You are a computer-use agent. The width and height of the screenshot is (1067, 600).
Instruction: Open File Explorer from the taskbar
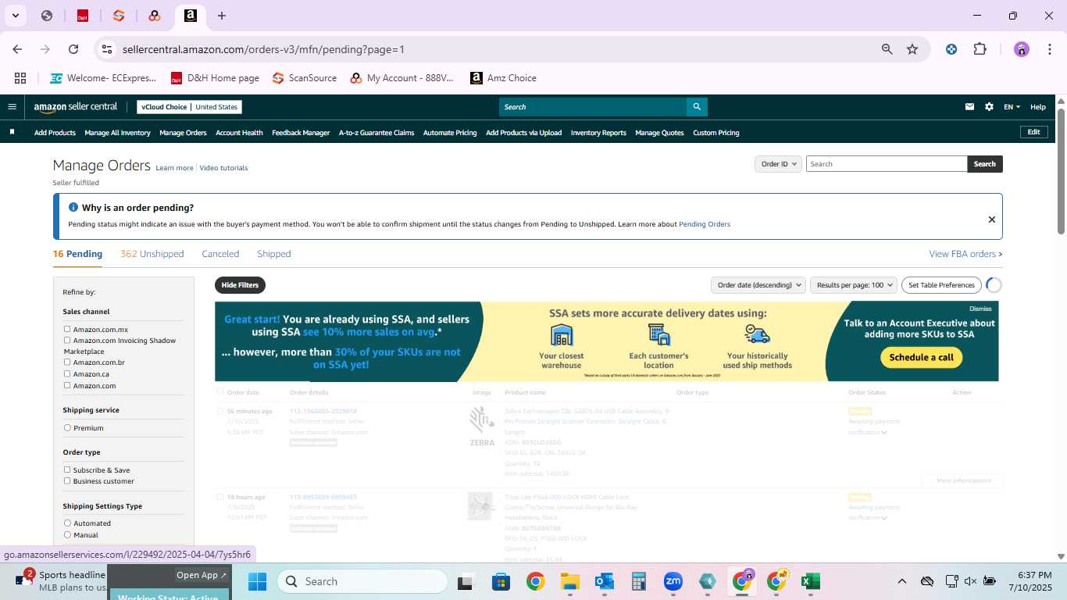click(569, 581)
